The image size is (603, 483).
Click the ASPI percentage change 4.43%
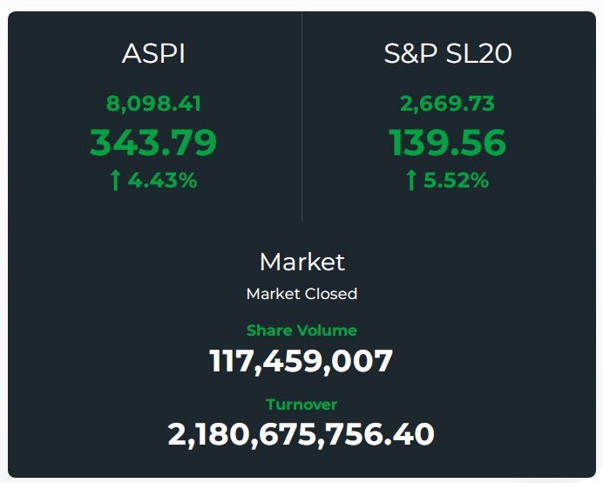click(x=162, y=180)
